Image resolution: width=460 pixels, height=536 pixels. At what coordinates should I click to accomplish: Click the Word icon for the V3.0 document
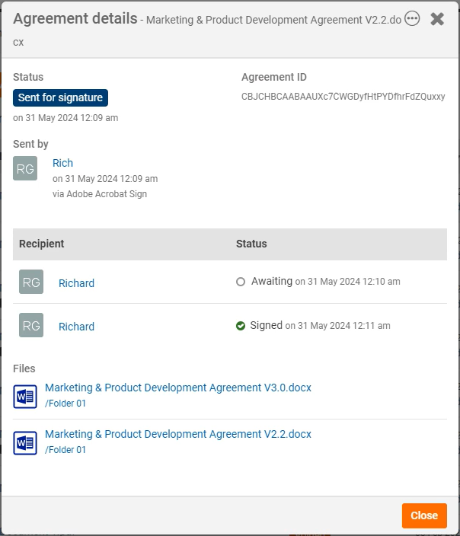pos(25,397)
